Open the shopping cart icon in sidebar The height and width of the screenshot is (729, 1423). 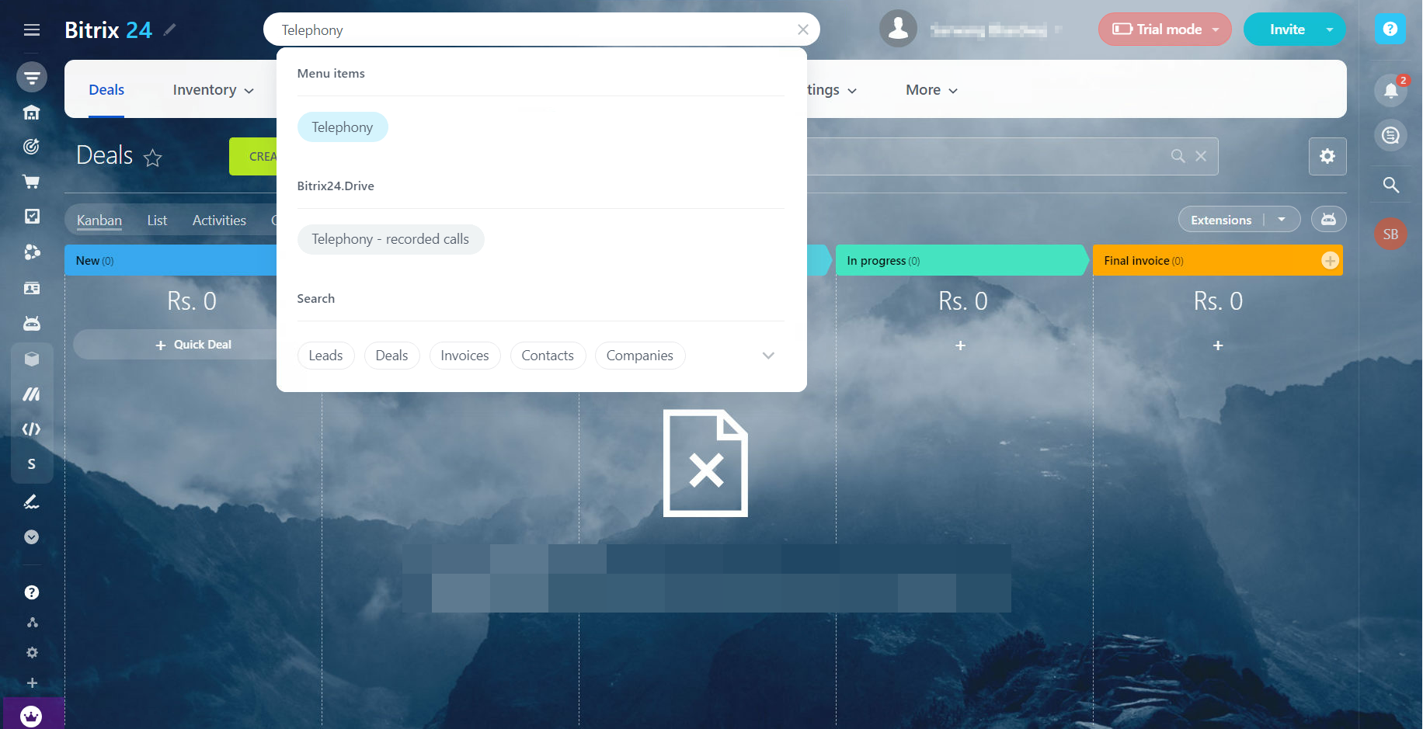coord(32,182)
